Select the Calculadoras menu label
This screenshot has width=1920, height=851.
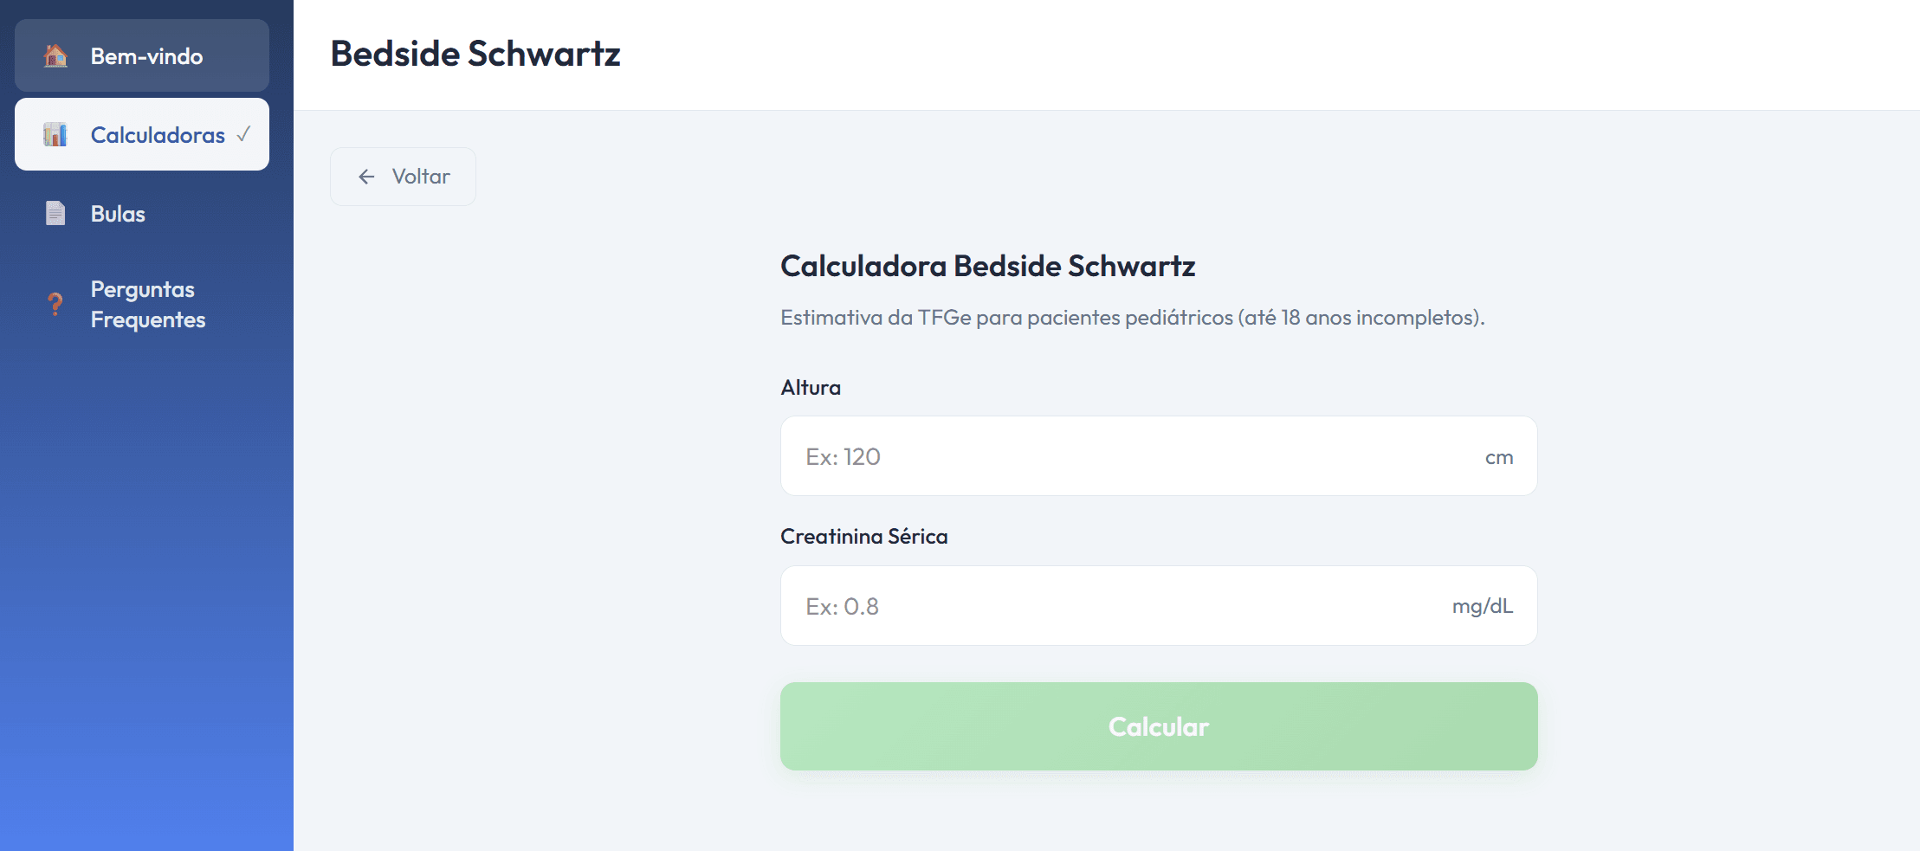pyautogui.click(x=158, y=135)
